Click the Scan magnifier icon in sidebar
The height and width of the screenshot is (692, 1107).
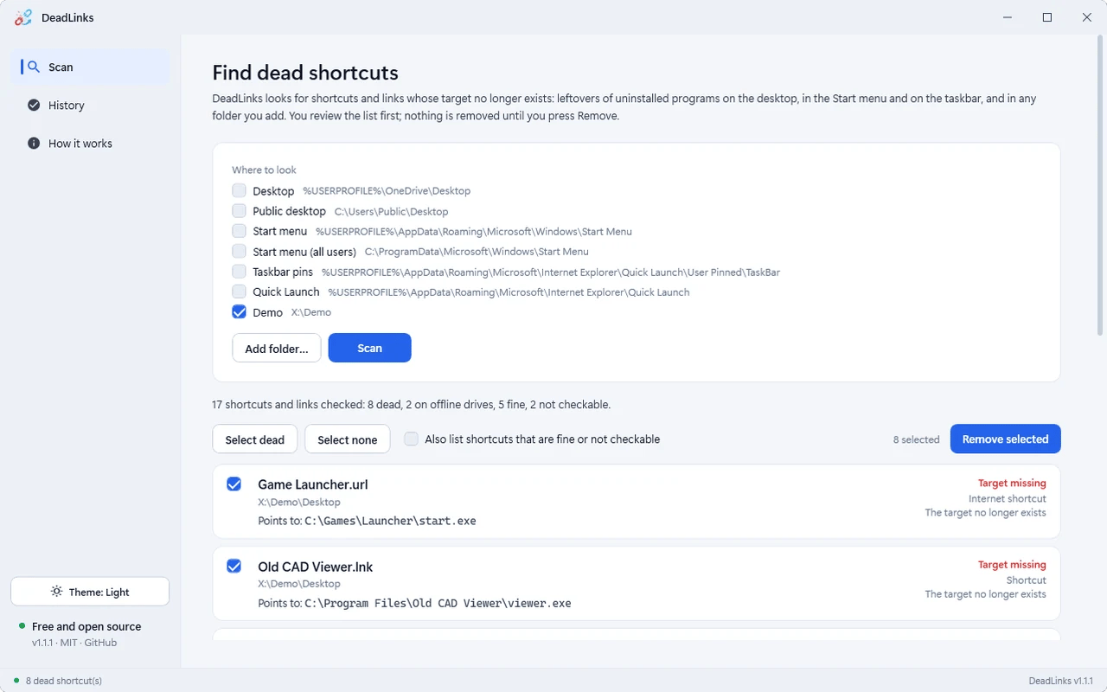point(34,67)
